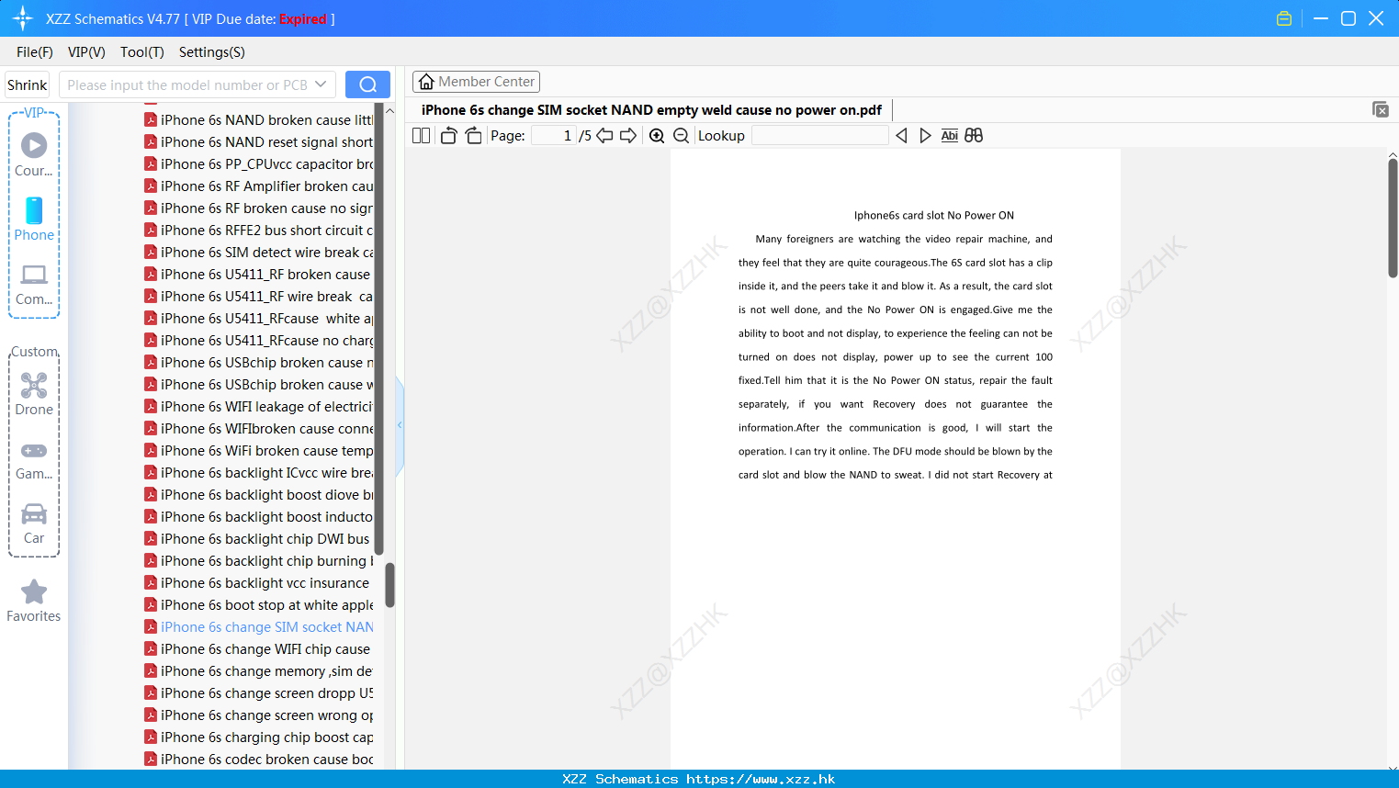
Task: Open the VIP(V) menu
Action: (x=86, y=52)
